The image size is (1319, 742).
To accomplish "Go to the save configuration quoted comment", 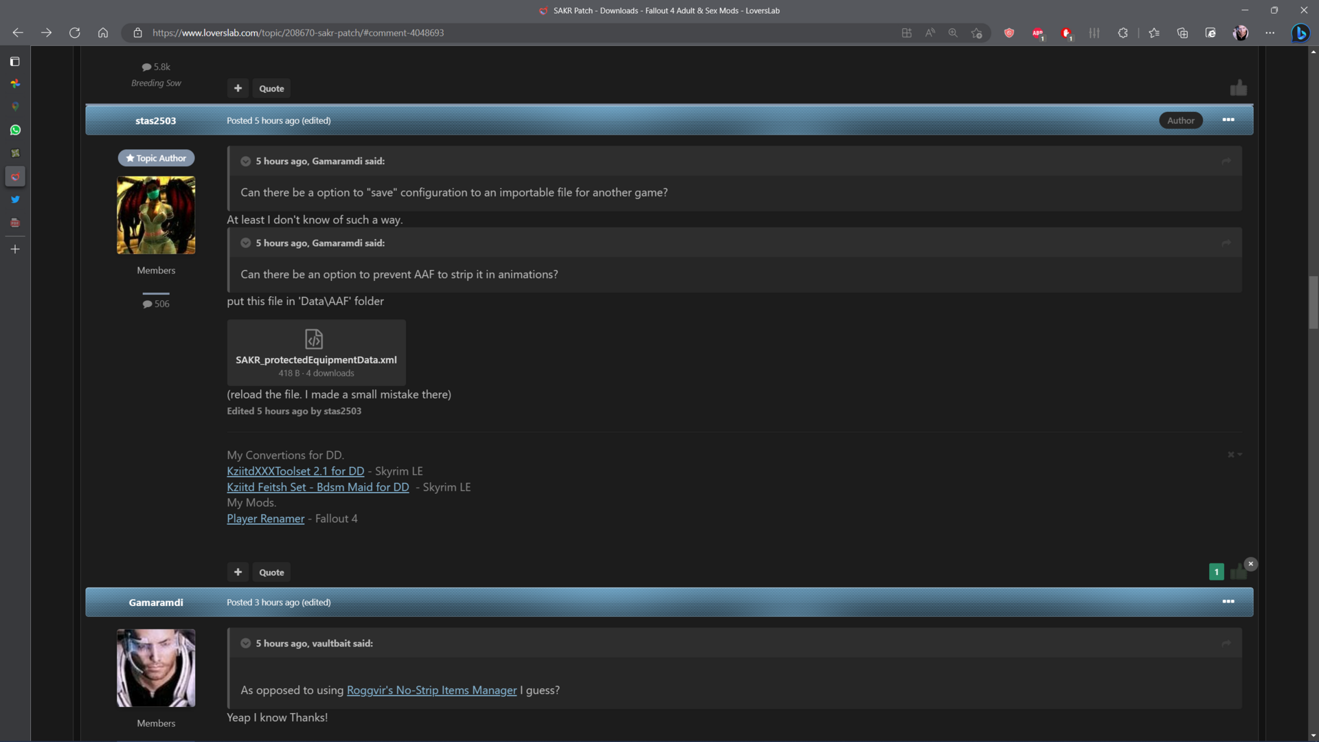I will click(1226, 161).
